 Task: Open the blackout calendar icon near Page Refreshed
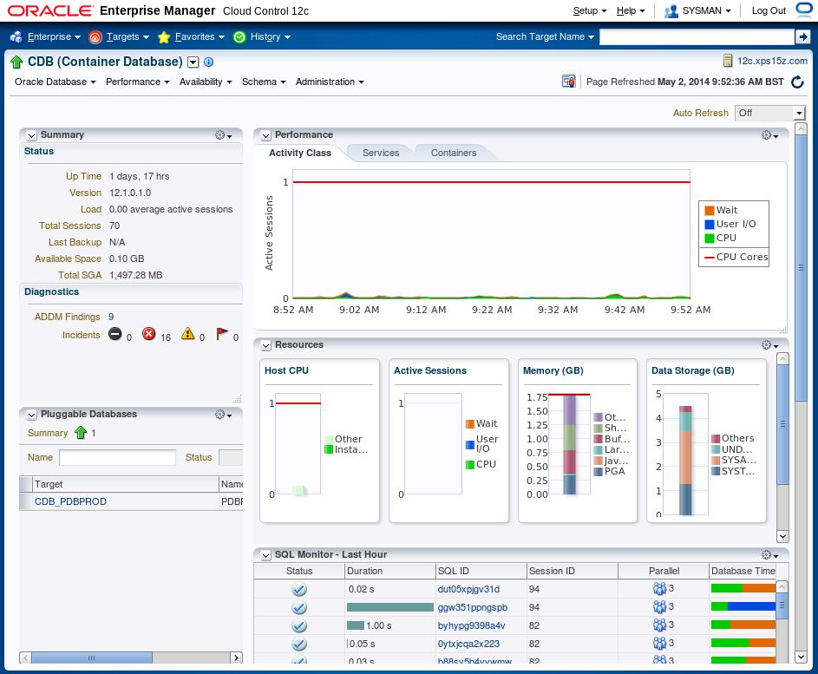point(568,82)
